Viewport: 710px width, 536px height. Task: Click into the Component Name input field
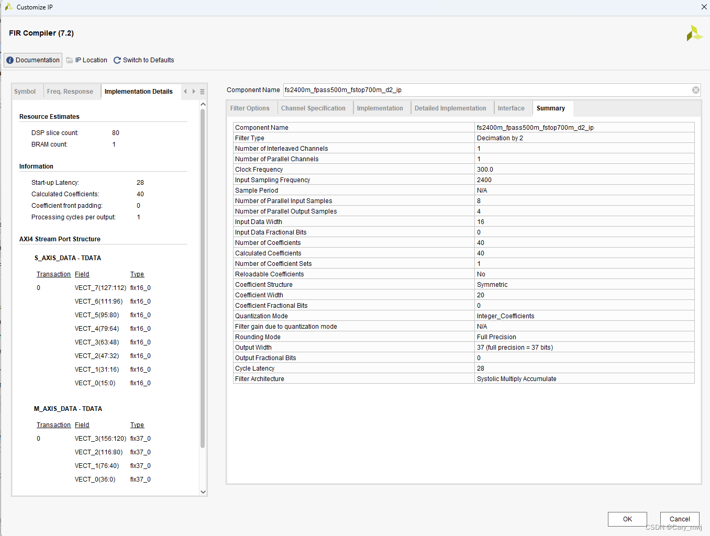pyautogui.click(x=487, y=90)
